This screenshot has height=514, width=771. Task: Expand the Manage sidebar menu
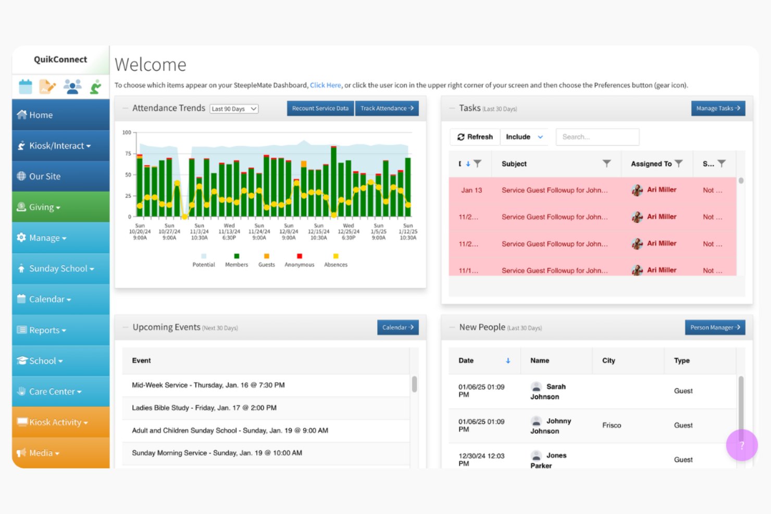[x=60, y=238]
